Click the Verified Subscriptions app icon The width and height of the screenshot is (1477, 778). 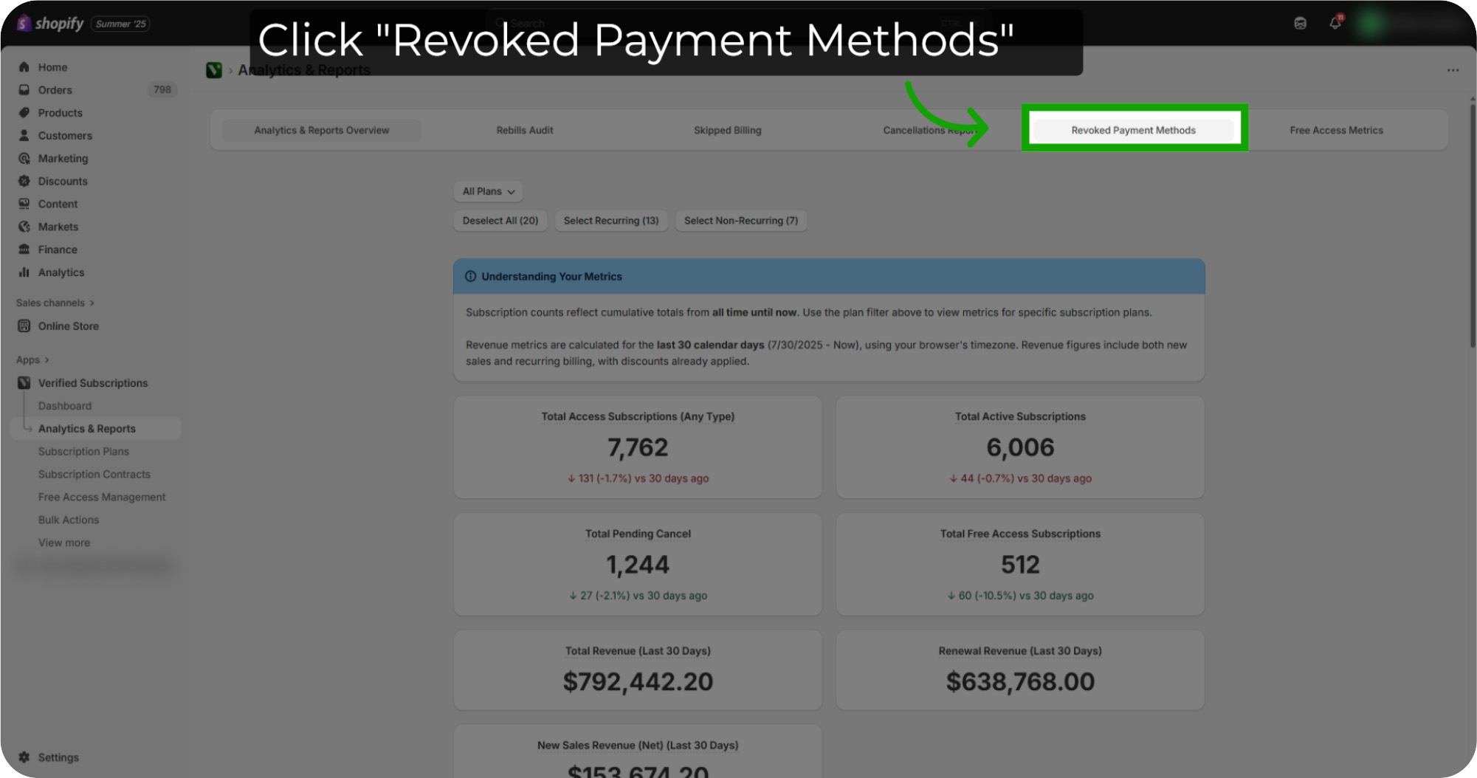click(24, 383)
